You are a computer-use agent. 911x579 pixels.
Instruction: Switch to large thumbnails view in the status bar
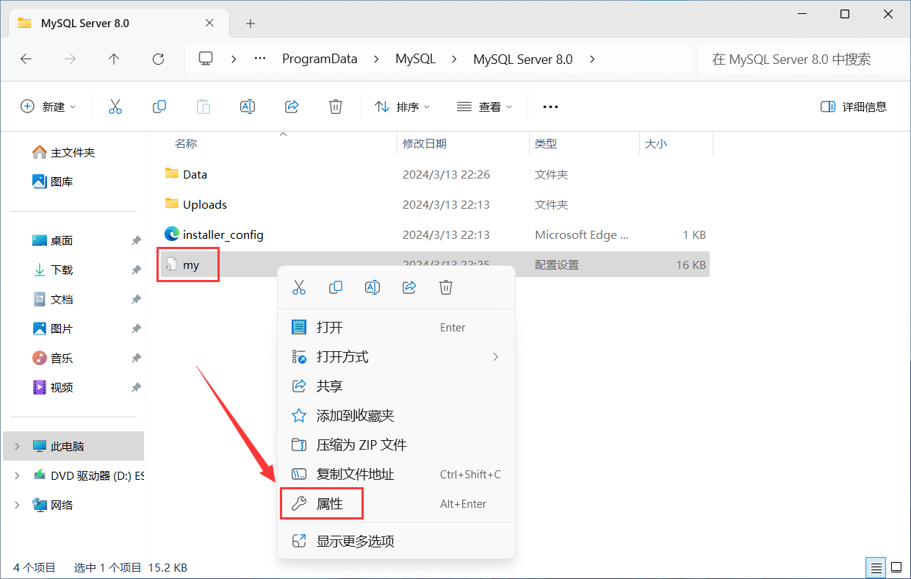[x=896, y=567]
